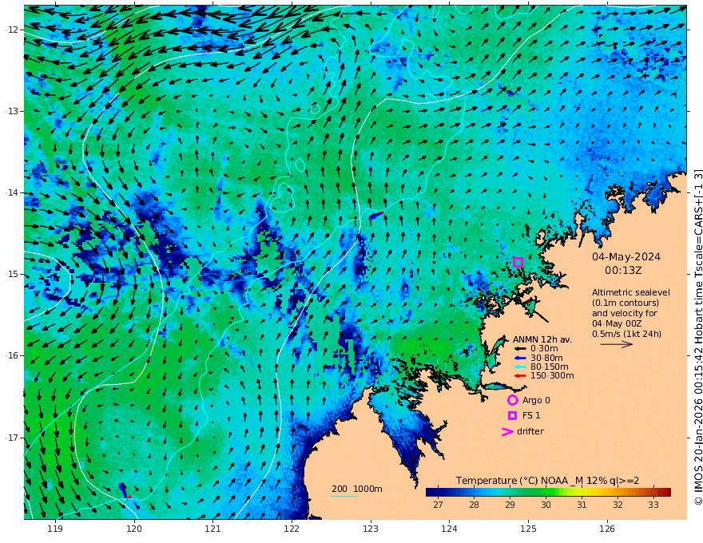This screenshot has width=703, height=543.
Task: Click latitude axis label -16
Action: click(12, 355)
